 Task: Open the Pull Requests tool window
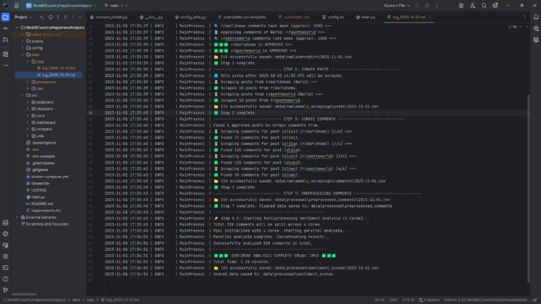(x=5, y=40)
